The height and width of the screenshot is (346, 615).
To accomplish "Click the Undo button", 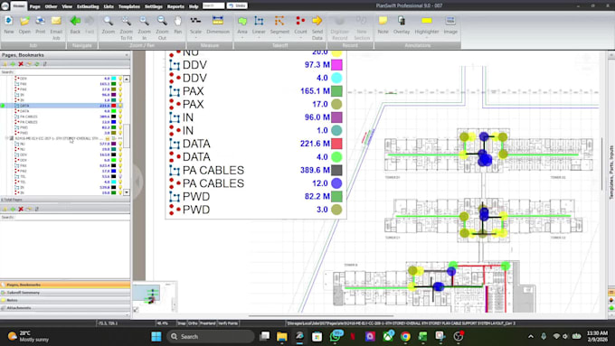I will click(x=237, y=6).
